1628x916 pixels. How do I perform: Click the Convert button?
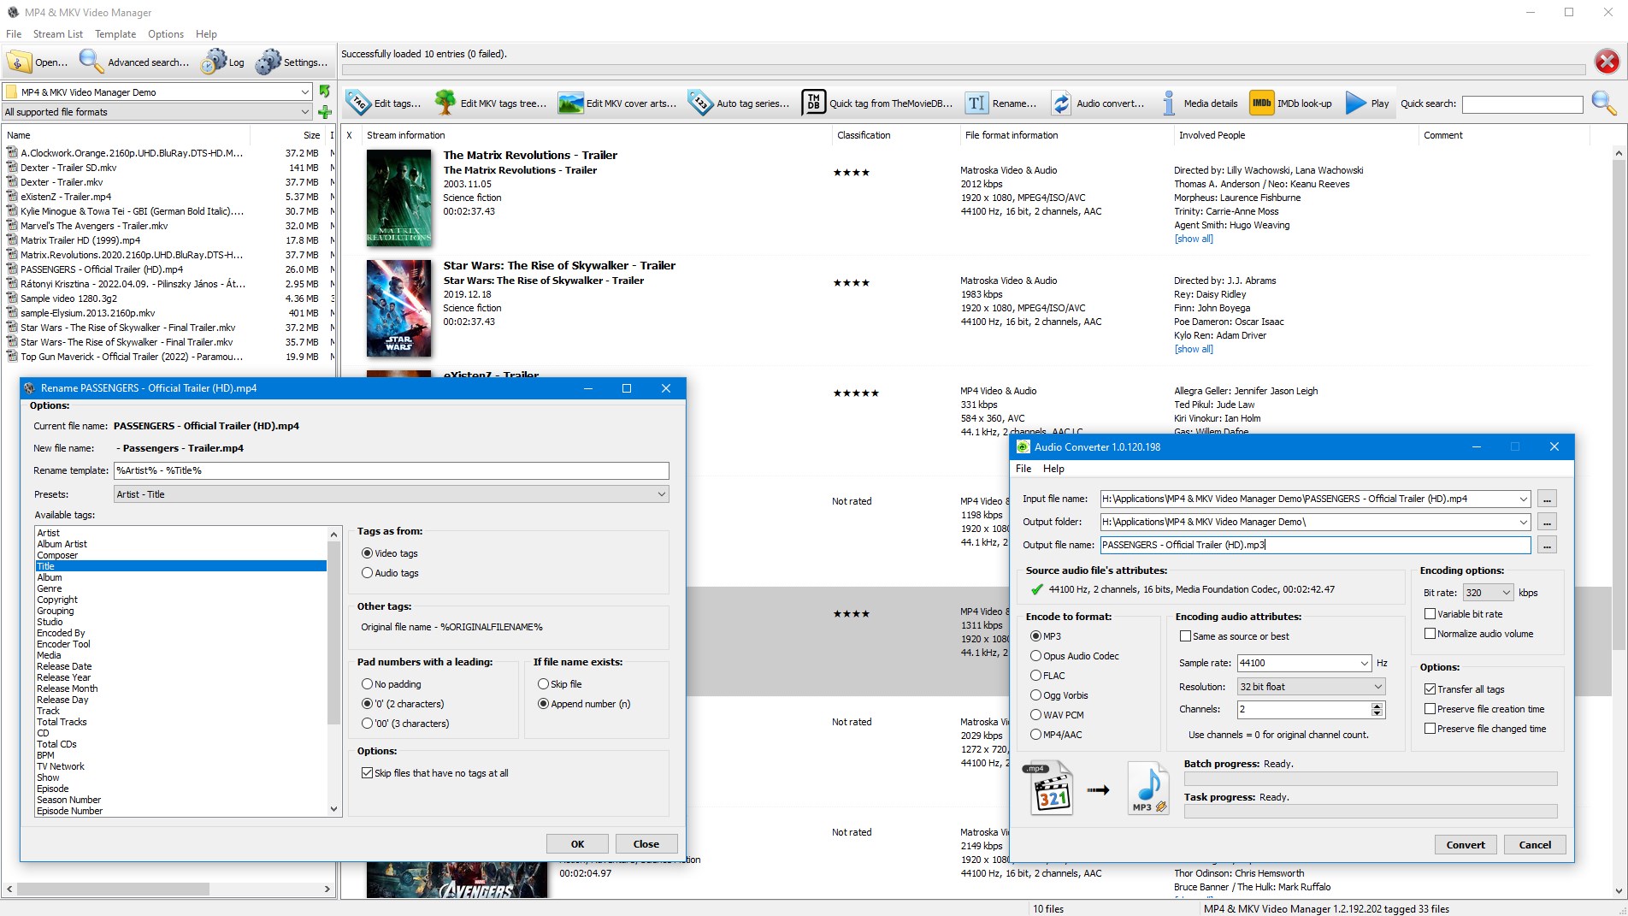(1466, 845)
